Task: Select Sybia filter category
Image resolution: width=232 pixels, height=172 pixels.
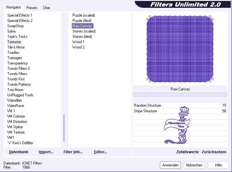Action: [x=11, y=31]
